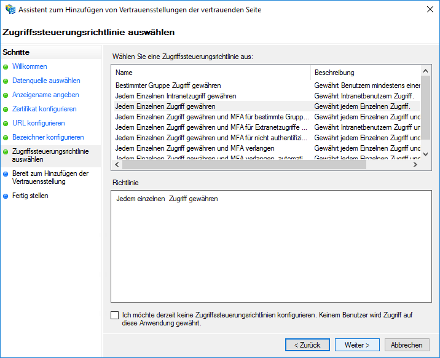Viewport: 440px width, 358px height.
Task: Click green bullet beside URL konfigurieren
Action: [6, 124]
